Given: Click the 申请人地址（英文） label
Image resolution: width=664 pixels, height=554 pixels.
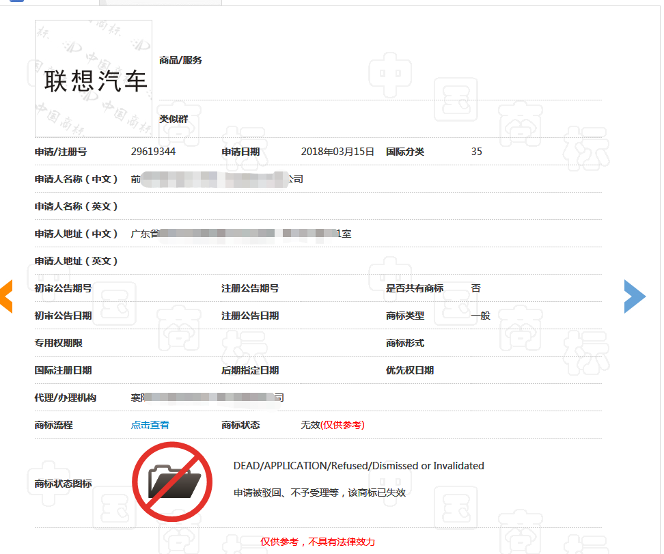Looking at the screenshot, I should [77, 262].
